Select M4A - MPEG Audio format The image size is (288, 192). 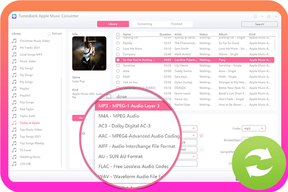[x=119, y=116]
